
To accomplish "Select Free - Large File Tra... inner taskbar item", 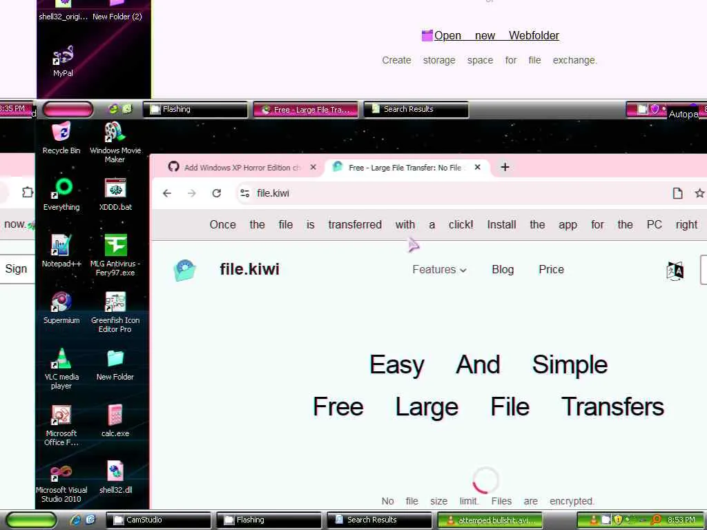I will pyautogui.click(x=306, y=110).
